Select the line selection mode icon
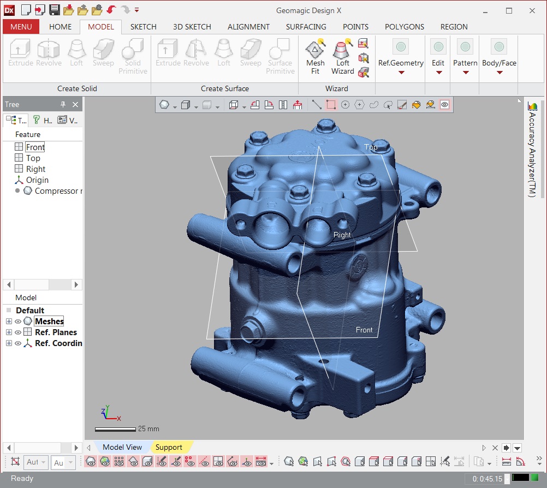 coord(317,105)
